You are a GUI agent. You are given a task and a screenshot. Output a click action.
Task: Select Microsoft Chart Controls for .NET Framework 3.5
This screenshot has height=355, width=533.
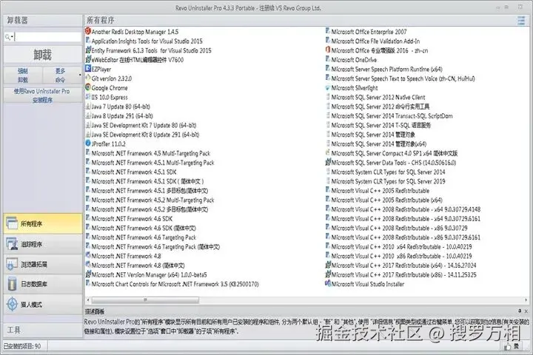point(175,284)
